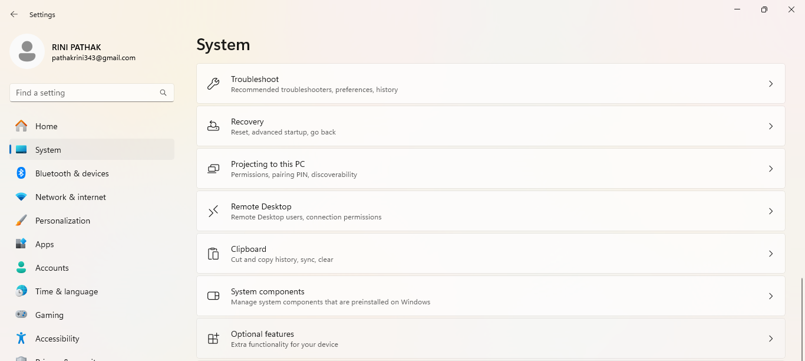
Task: Open the Accounts settings page
Action: (x=52, y=268)
